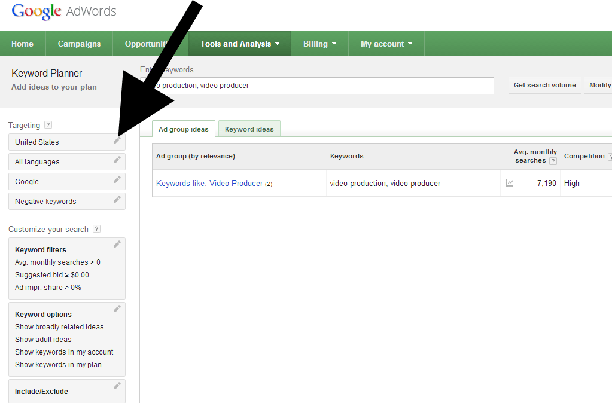The height and width of the screenshot is (403, 612).
Task: Show search trend chart icon for Video Producer
Action: (509, 184)
